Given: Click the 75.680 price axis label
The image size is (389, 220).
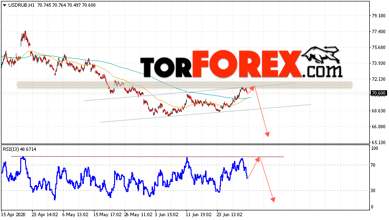Looking at the screenshot, I should point(378,47).
